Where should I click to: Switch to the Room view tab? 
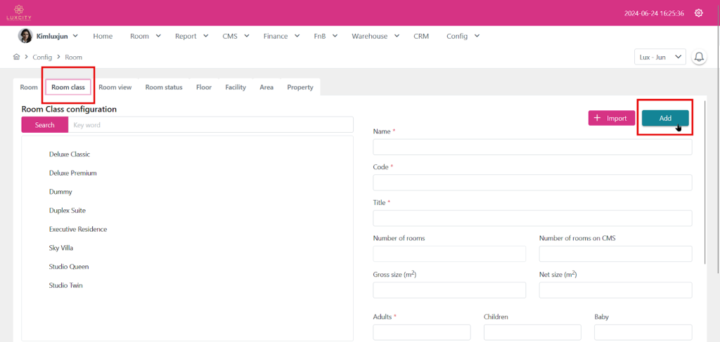click(115, 87)
